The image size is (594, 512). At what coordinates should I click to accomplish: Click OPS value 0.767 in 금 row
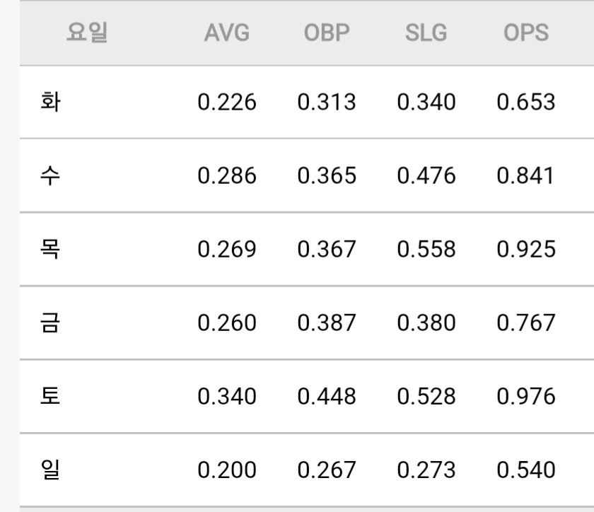[x=526, y=323]
